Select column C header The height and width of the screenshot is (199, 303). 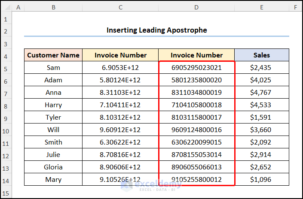(120, 8)
